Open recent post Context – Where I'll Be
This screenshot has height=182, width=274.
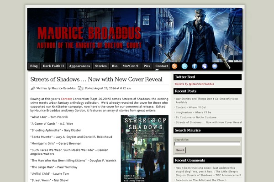[190, 107]
